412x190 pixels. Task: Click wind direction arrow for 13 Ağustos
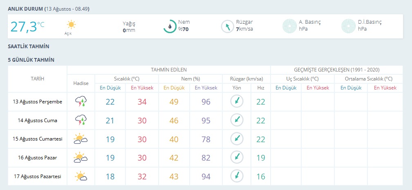coord(237,101)
